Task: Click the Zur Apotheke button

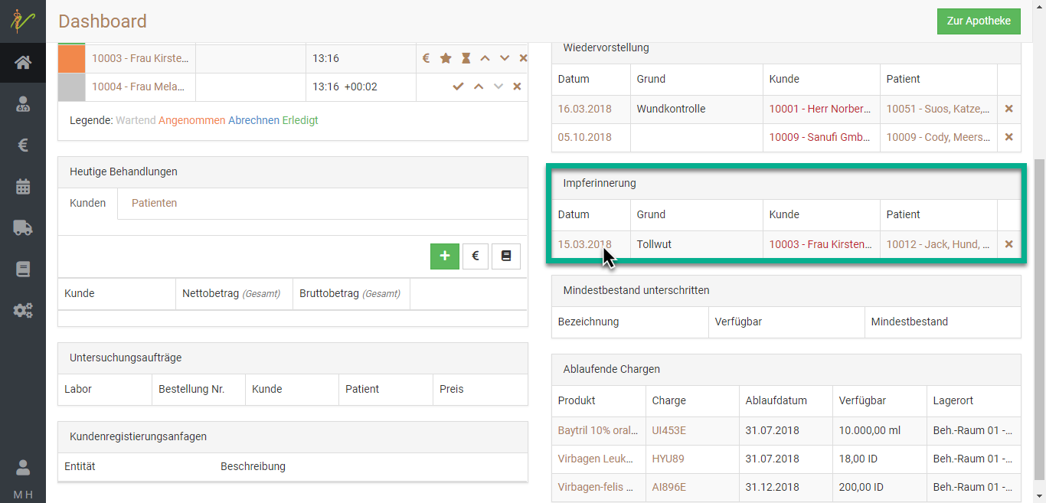Action: [979, 21]
